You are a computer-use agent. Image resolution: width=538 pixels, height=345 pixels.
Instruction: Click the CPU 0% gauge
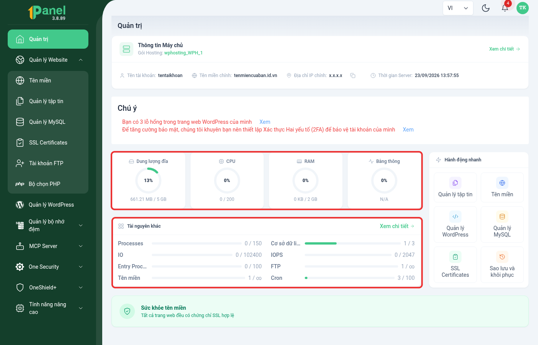click(x=227, y=181)
